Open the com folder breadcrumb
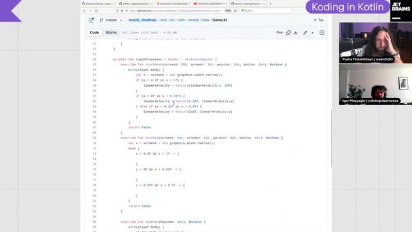Viewport: 412px width, 232px height. click(182, 20)
